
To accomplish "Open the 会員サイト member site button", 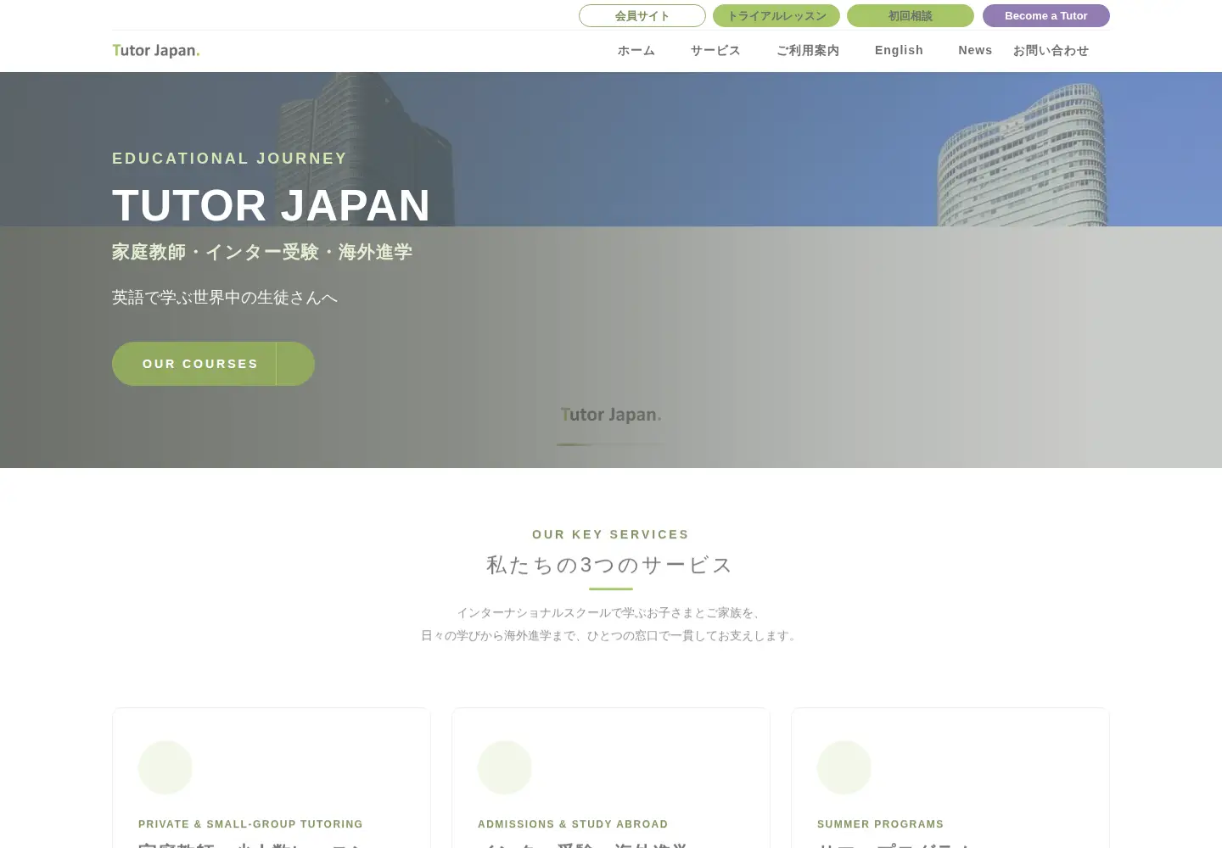I will pyautogui.click(x=642, y=16).
